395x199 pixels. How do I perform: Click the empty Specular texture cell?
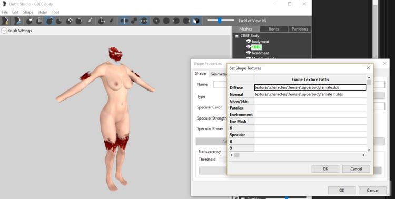[310, 135]
